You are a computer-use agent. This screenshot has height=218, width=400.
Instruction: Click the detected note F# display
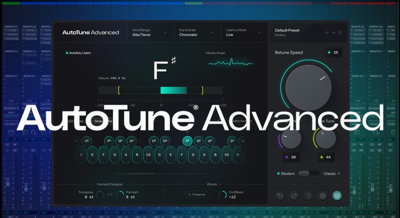[x=165, y=68]
